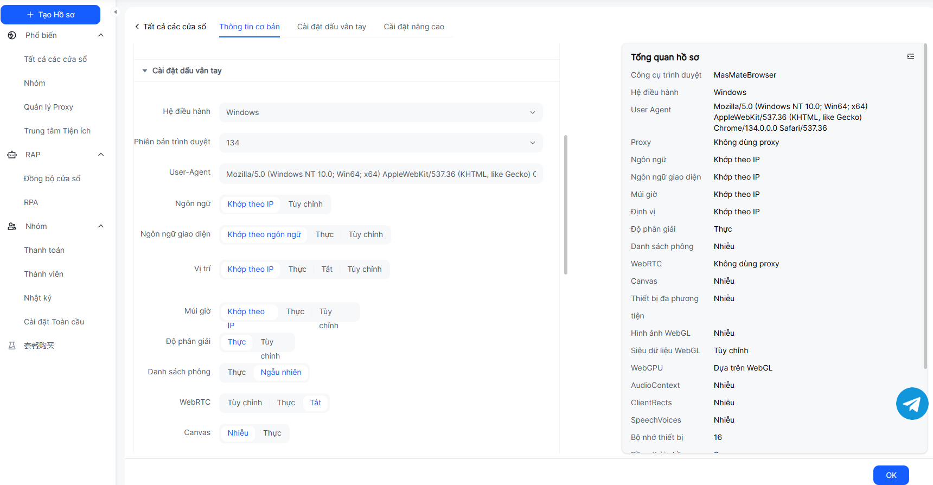Go back via Tất cả các cửa sổ arrow

pyautogui.click(x=138, y=27)
